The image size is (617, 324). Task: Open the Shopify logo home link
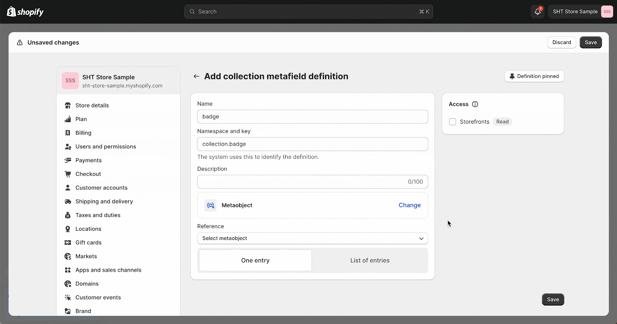25,12
